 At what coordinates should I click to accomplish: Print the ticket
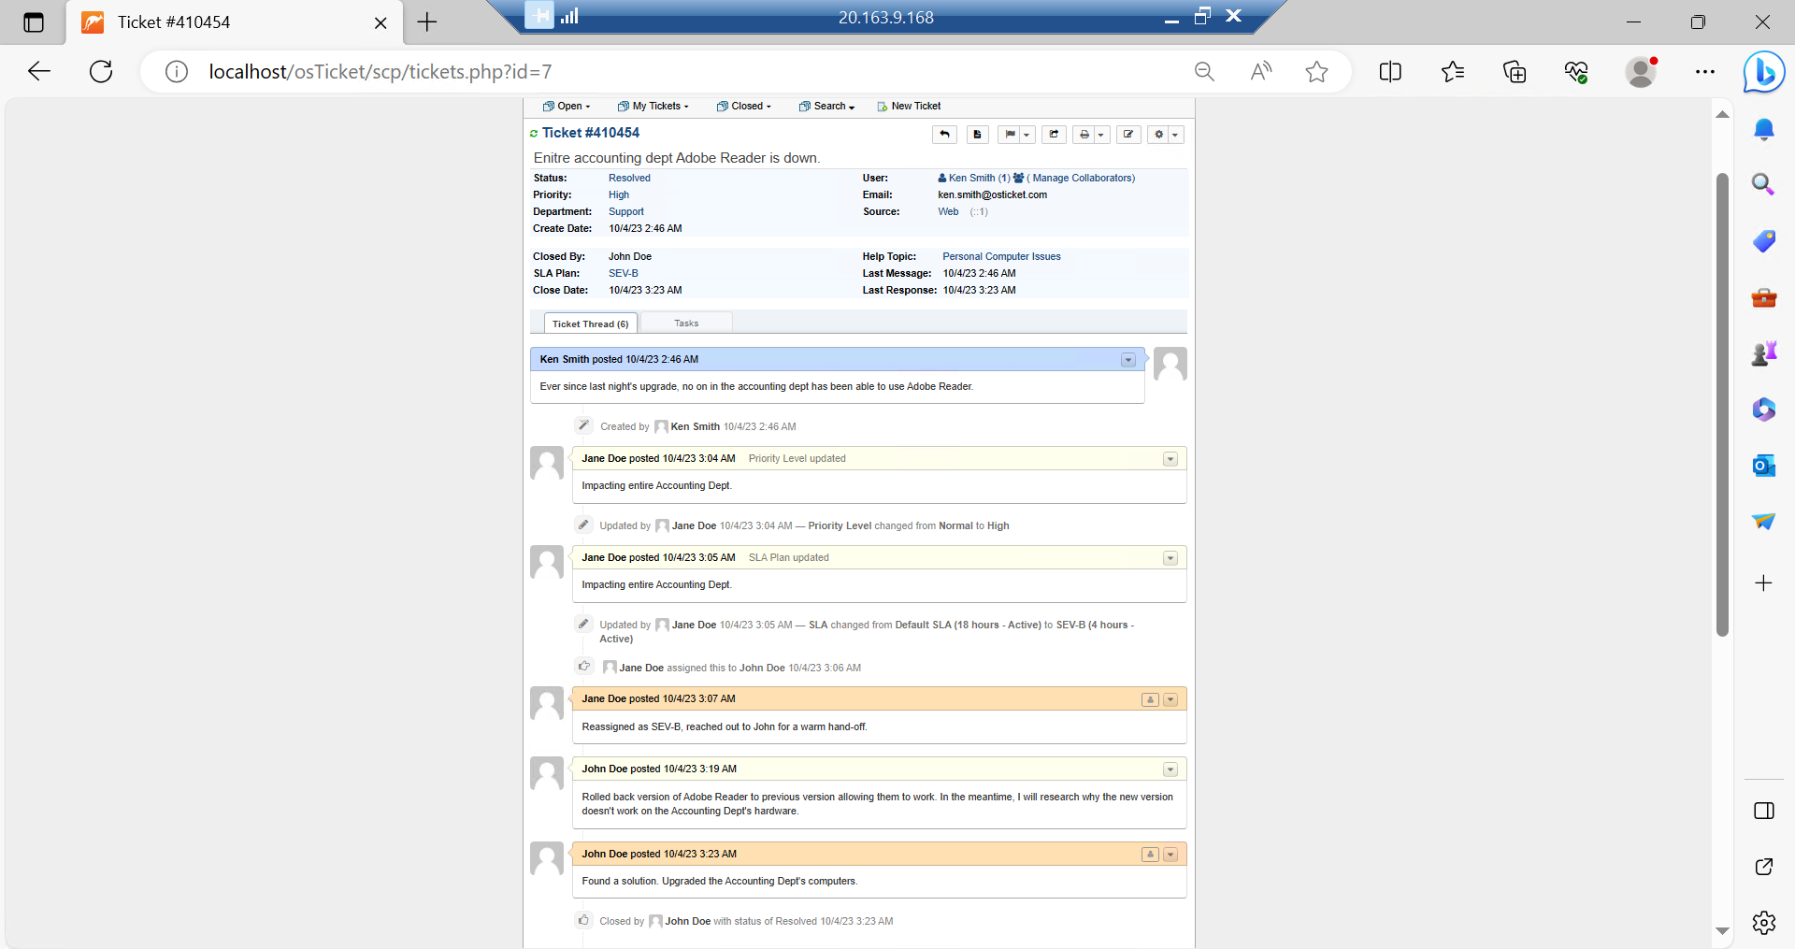coord(1084,134)
